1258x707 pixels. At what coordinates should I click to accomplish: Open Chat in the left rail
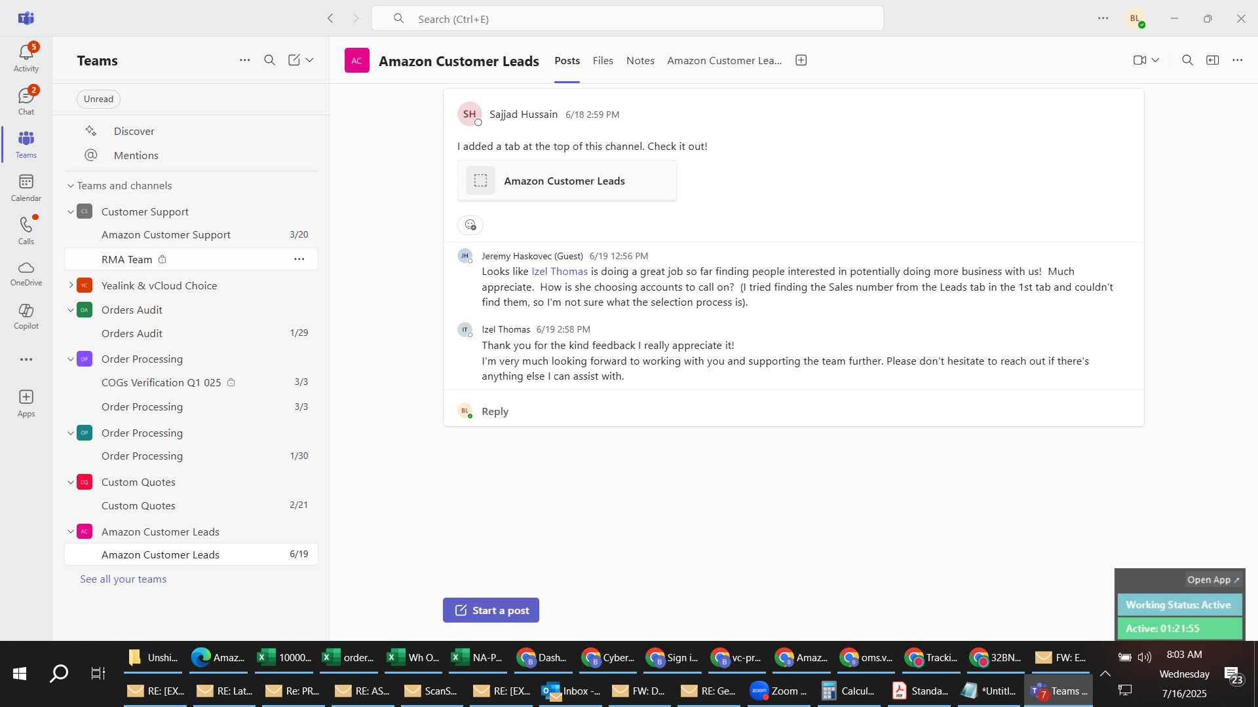coord(26,101)
